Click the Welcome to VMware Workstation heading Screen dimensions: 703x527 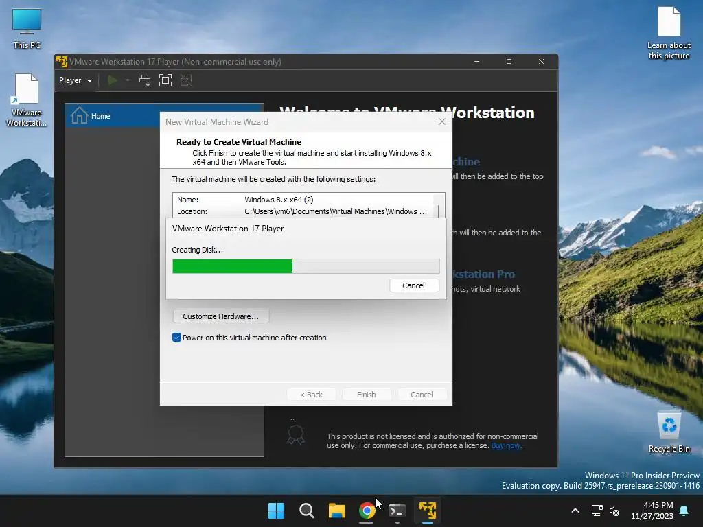point(407,113)
